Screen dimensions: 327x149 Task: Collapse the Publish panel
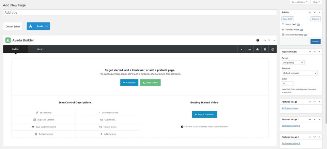coord(319,12)
